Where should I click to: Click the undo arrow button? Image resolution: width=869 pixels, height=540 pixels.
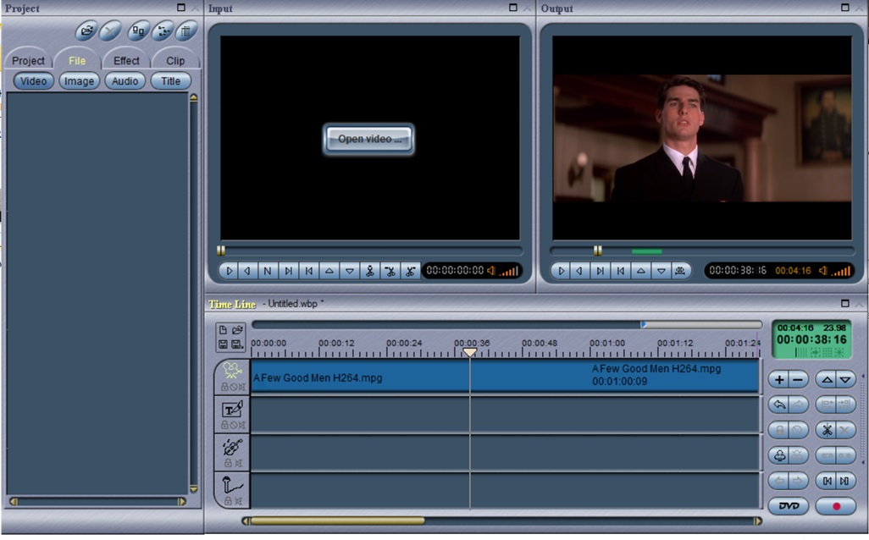(x=779, y=405)
